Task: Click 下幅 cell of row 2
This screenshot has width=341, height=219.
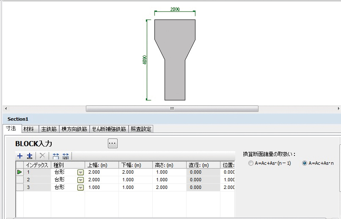Action: [135, 180]
